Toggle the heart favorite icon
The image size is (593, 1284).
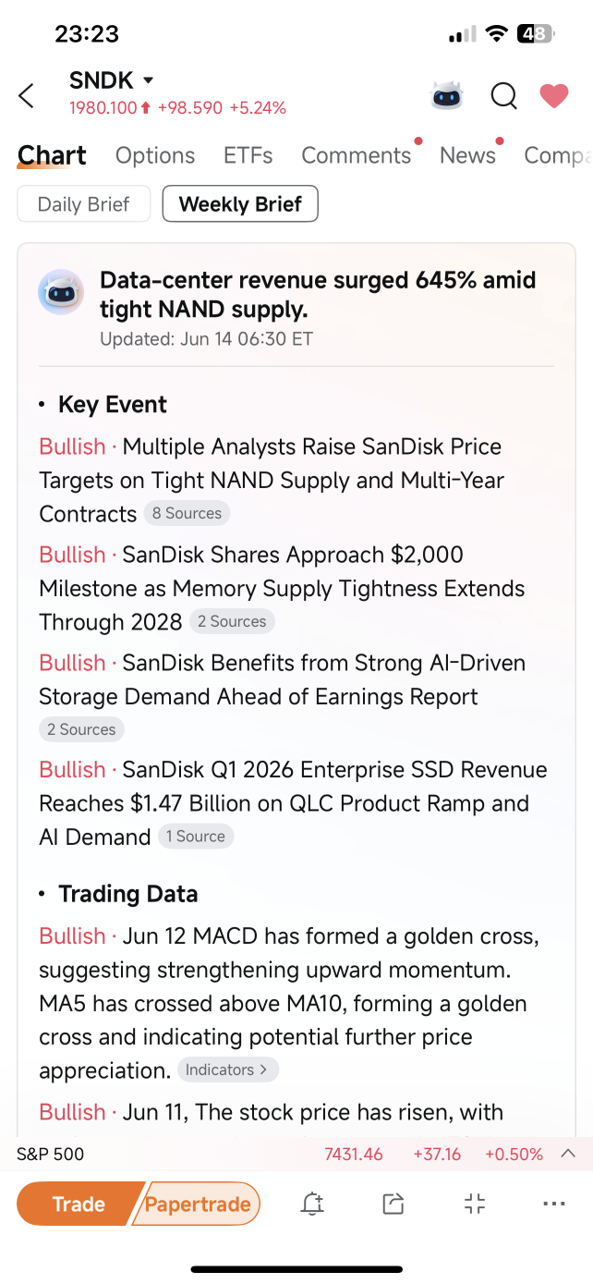[554, 95]
